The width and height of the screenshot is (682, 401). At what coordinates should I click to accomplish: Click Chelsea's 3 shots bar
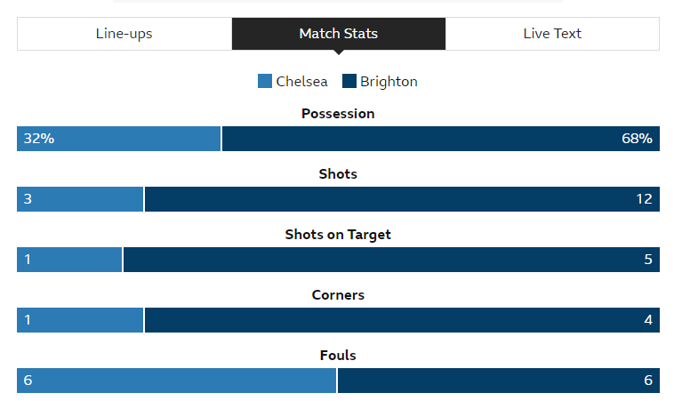(x=80, y=199)
